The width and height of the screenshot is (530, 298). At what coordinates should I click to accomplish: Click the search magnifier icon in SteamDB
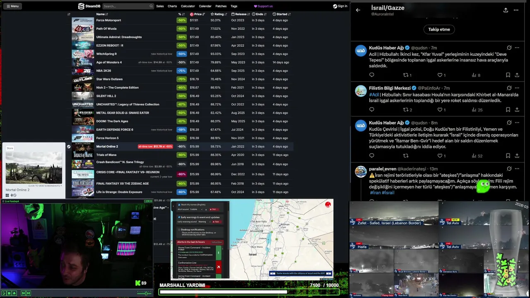coord(151,6)
